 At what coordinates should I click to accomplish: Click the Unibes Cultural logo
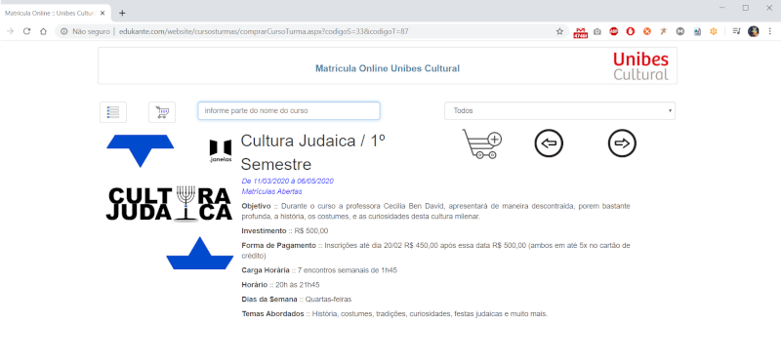(640, 66)
